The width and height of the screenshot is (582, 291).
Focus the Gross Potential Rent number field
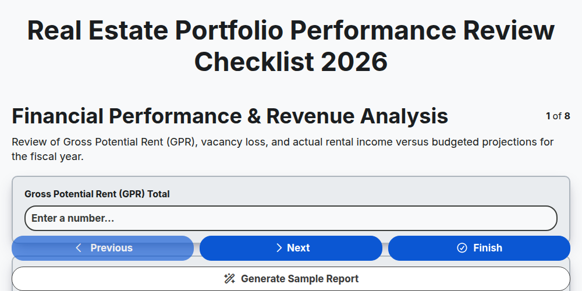coord(291,218)
